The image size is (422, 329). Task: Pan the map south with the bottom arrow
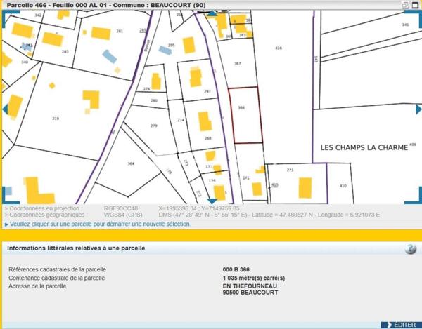click(212, 201)
